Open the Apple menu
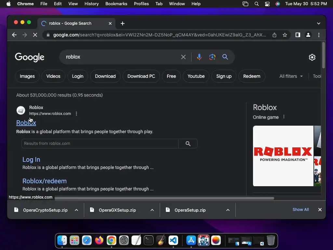This screenshot has width=333, height=250. tap(8, 4)
